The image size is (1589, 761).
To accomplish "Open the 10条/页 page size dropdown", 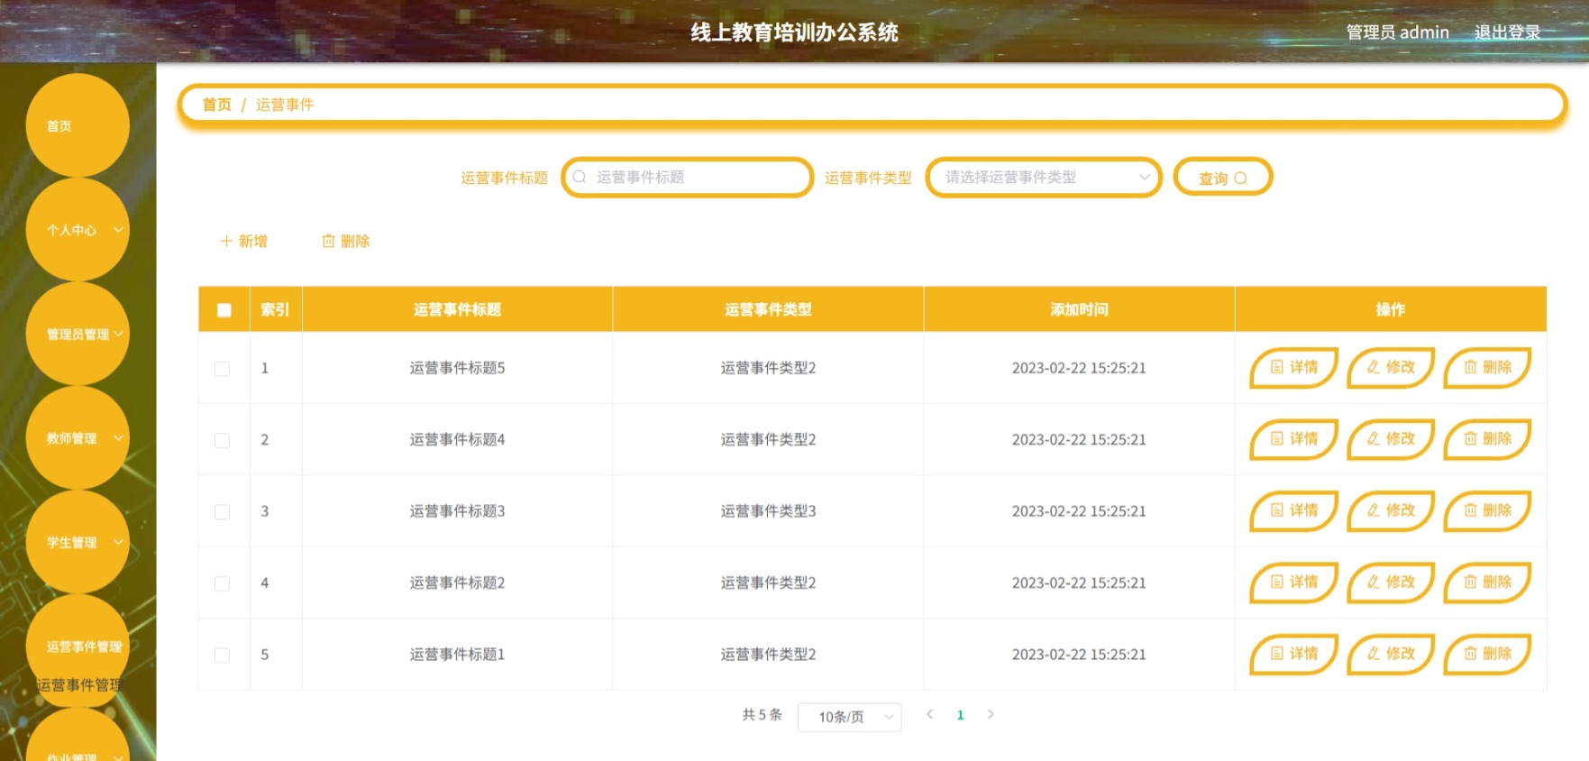I will pos(849,717).
